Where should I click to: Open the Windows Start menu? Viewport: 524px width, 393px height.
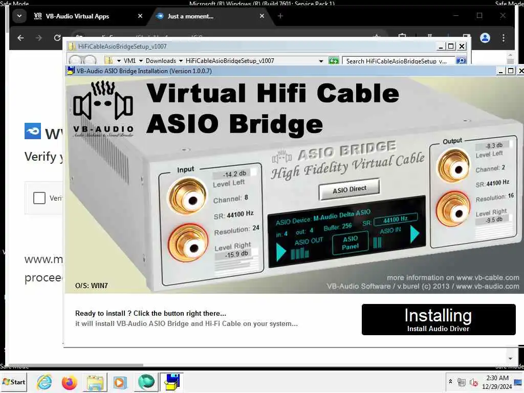tap(14, 382)
